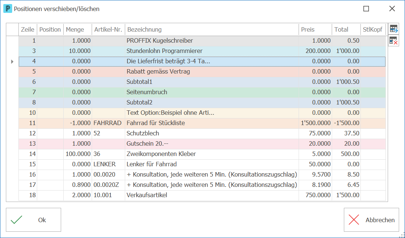
Task: Select the 'Schutzblech' row
Action: click(x=202, y=134)
